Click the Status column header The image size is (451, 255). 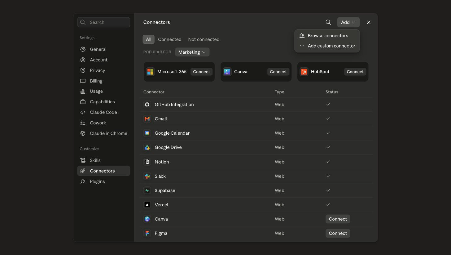pyautogui.click(x=332, y=92)
